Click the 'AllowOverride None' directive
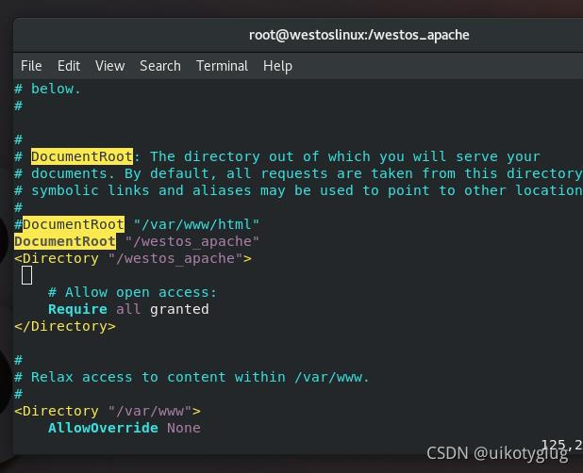The image size is (583, 473). (125, 428)
